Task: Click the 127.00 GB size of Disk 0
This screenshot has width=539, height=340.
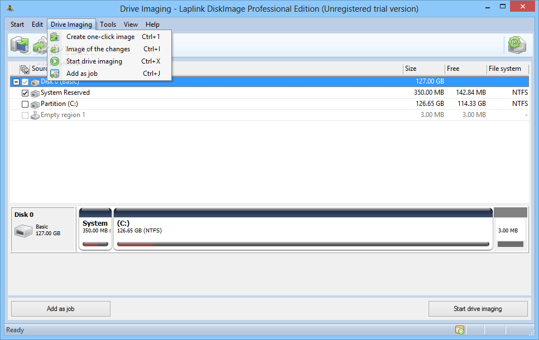Action: [x=430, y=81]
